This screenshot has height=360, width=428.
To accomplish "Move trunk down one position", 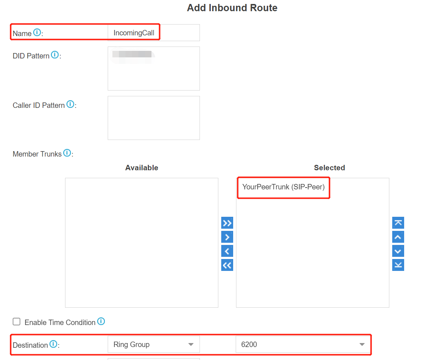I will [x=398, y=251].
